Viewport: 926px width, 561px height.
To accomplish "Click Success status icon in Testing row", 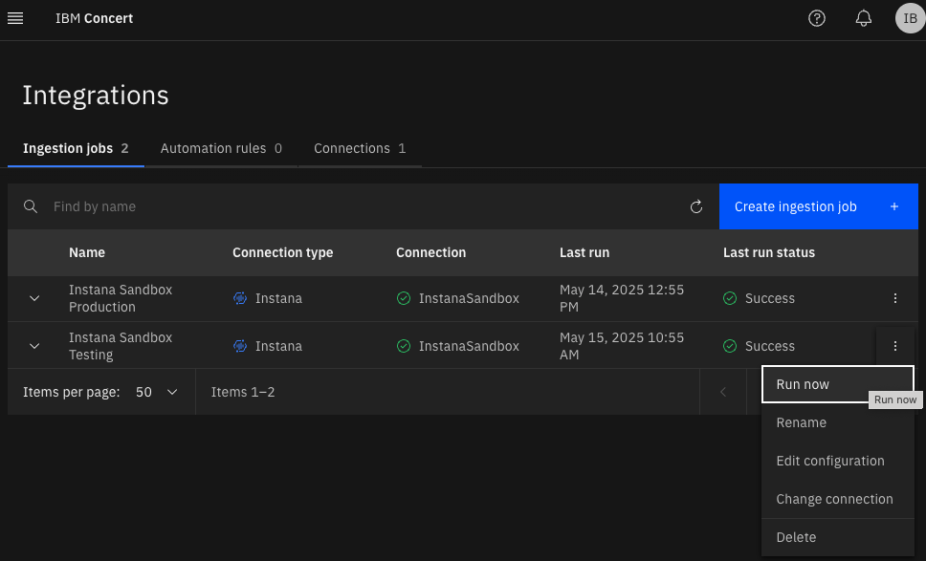I will pyautogui.click(x=730, y=346).
